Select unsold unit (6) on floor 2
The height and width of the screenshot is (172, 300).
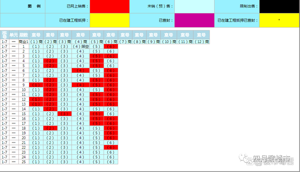pos(111,51)
